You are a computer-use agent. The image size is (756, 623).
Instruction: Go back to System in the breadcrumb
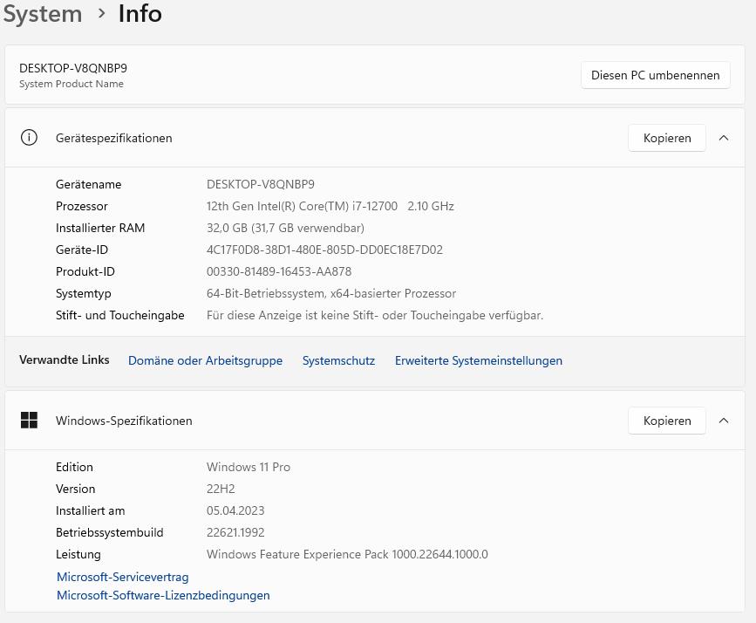43,13
